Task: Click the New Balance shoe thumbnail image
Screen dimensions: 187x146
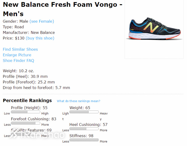Action: click(x=154, y=29)
